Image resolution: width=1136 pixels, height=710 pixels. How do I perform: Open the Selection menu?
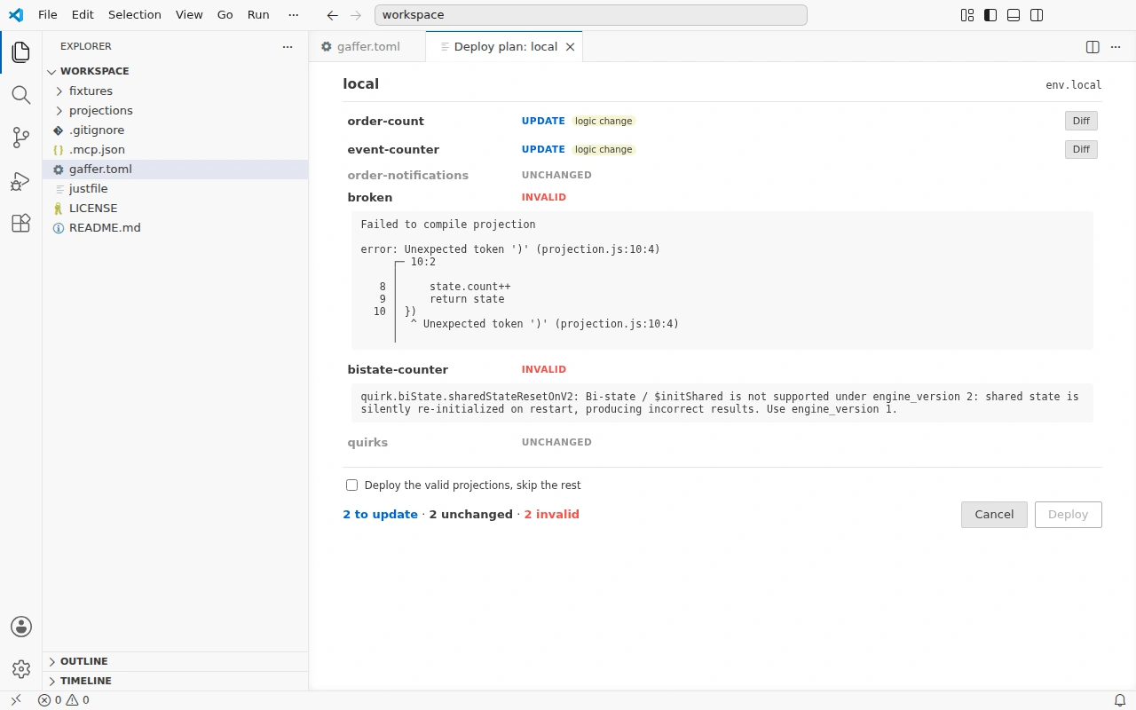pyautogui.click(x=135, y=15)
